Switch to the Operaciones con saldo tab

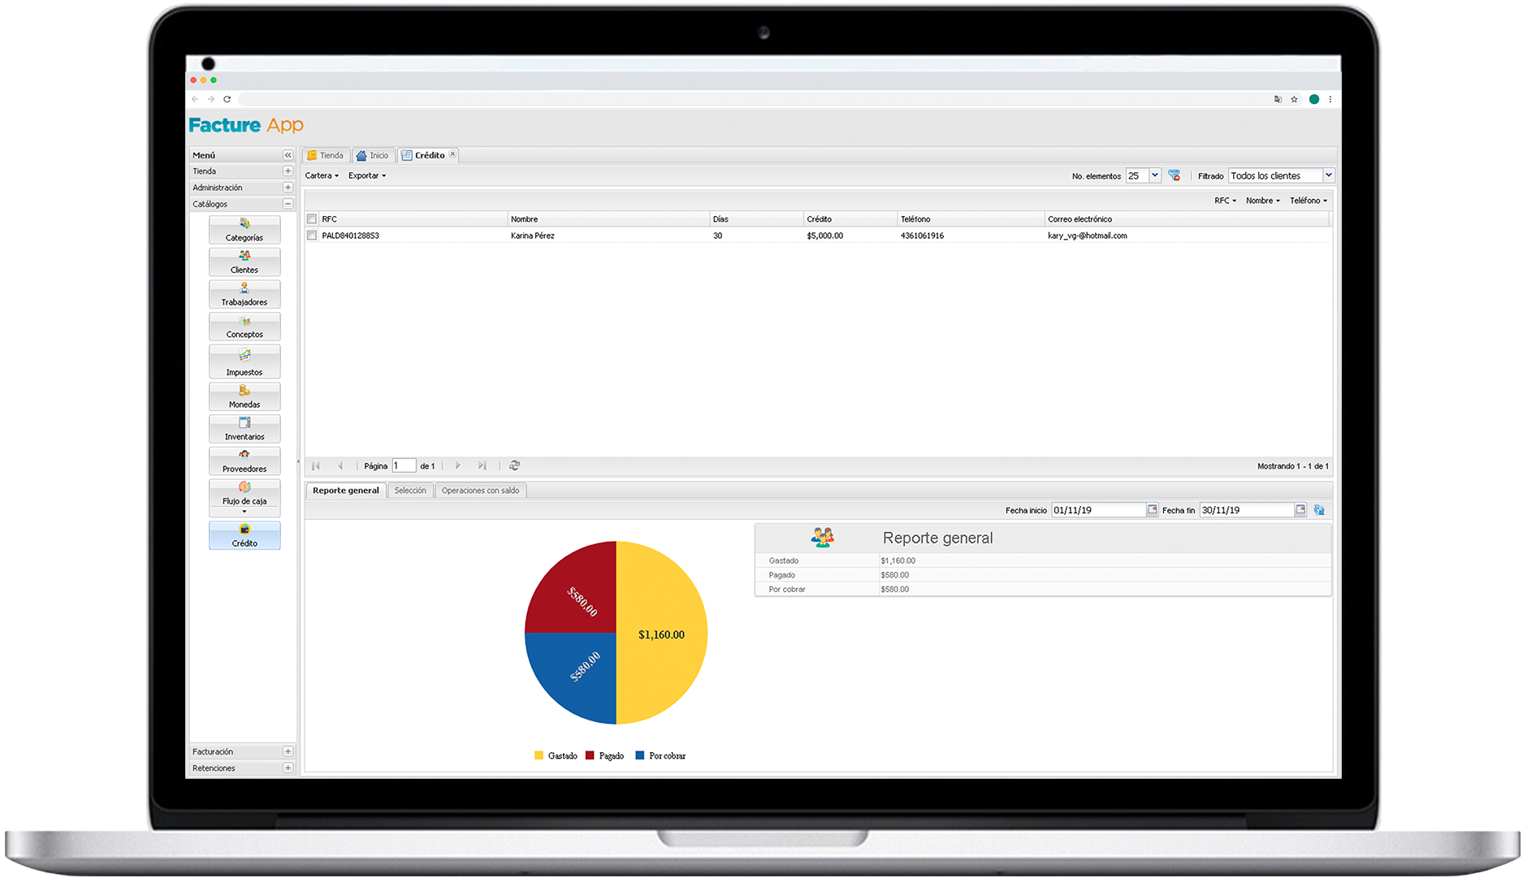point(480,491)
